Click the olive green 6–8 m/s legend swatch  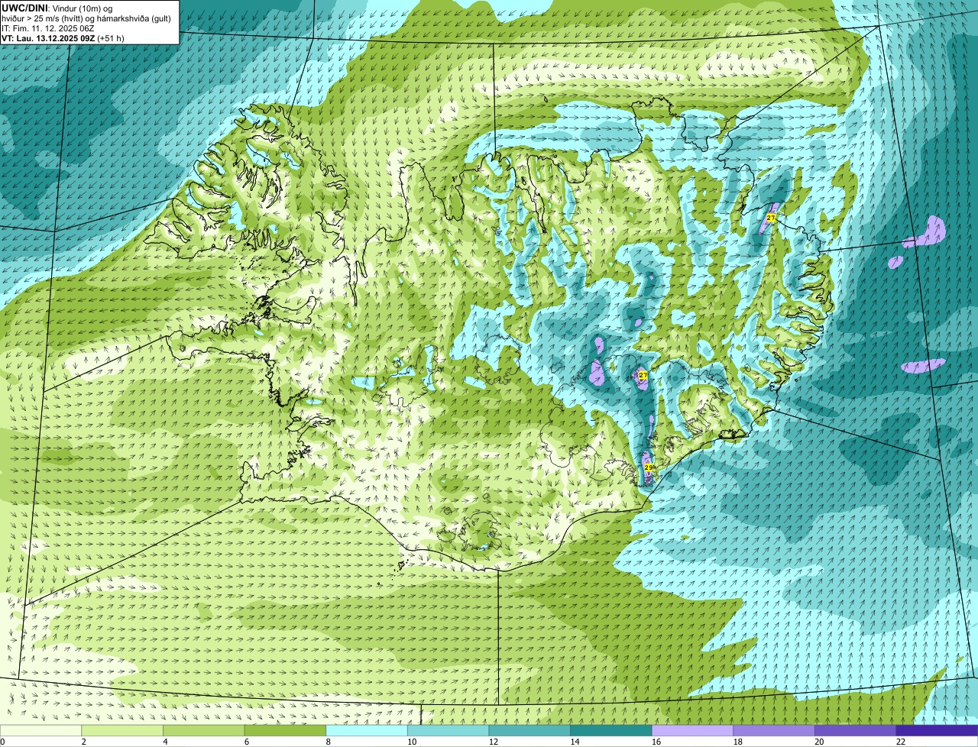click(x=285, y=730)
